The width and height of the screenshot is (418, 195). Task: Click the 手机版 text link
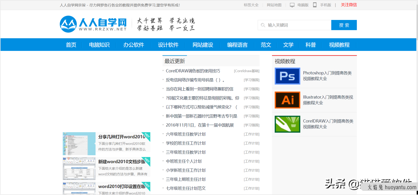pos(325,5)
